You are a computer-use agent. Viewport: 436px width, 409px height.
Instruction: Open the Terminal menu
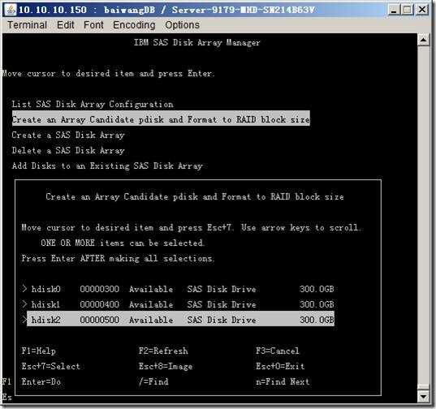(x=27, y=25)
